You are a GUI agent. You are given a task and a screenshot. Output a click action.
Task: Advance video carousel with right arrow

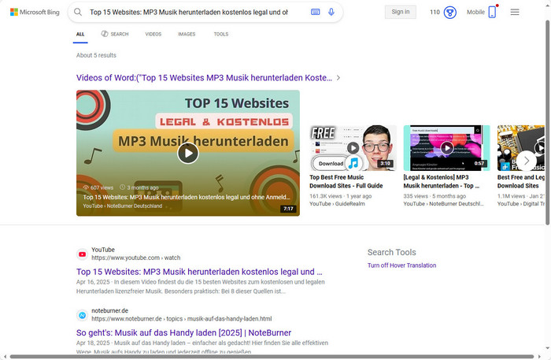[x=526, y=161]
